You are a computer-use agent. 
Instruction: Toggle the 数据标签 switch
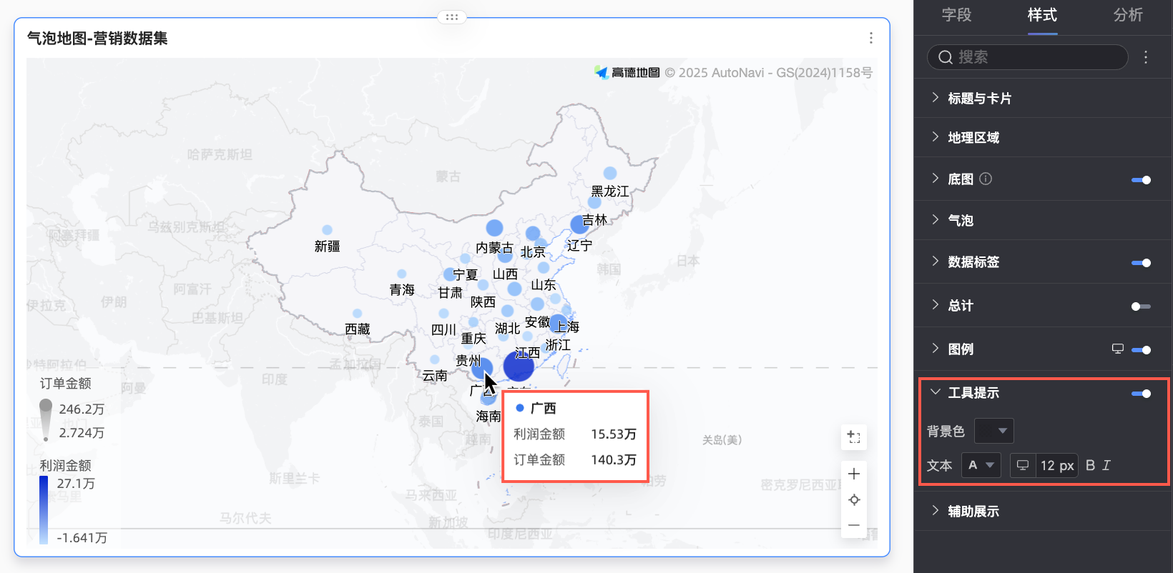1141,263
